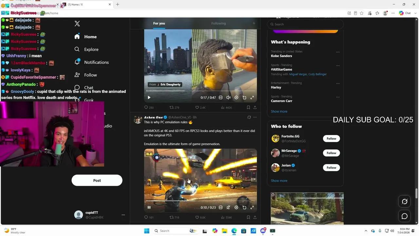Open the Copilot Chat button in Edge

click(x=405, y=13)
